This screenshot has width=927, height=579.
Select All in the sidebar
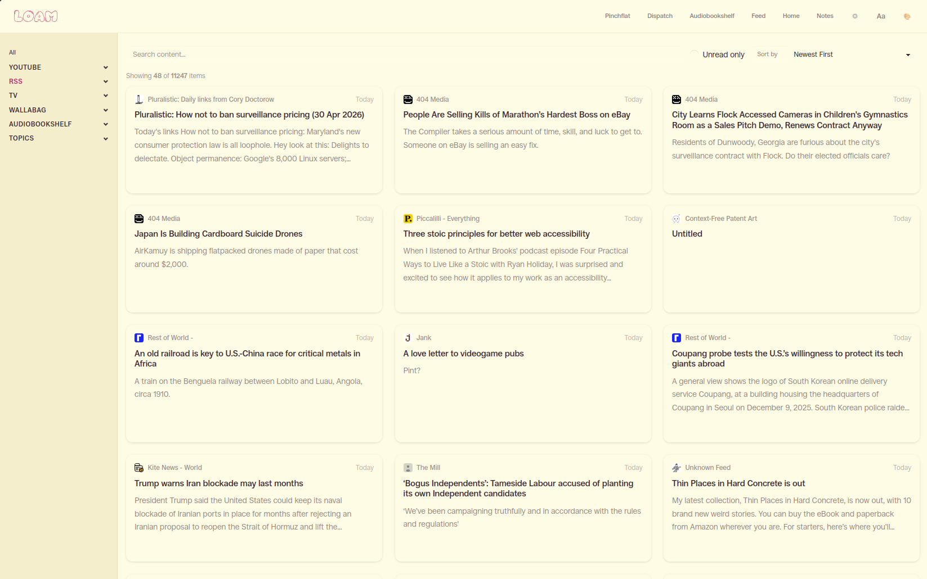click(x=12, y=52)
